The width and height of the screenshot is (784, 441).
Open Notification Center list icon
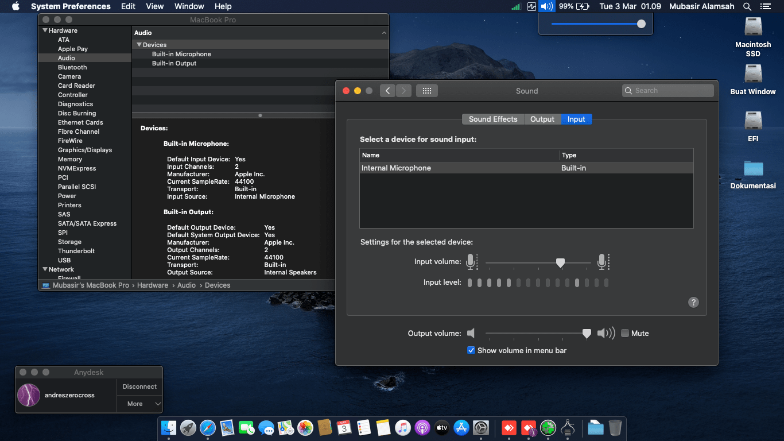point(765,6)
